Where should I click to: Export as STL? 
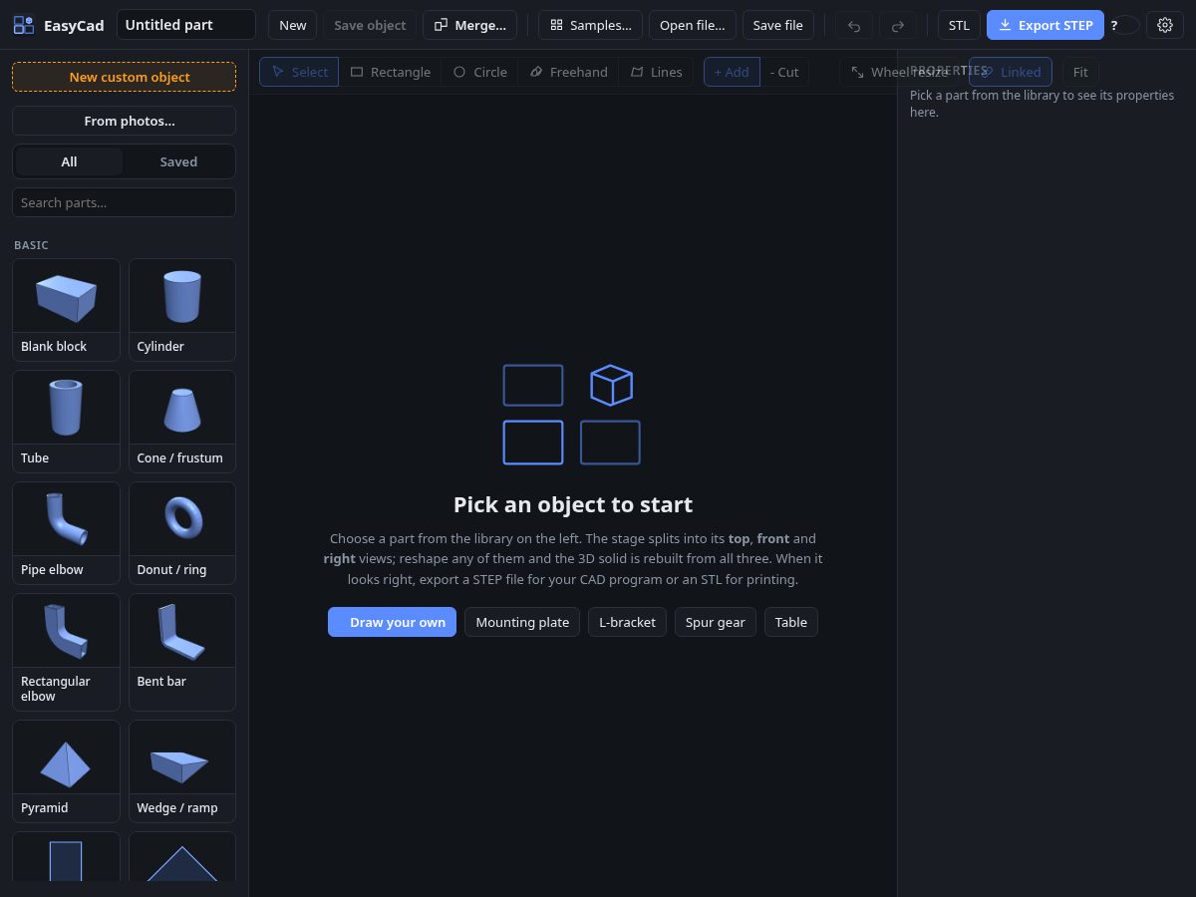[x=959, y=25]
